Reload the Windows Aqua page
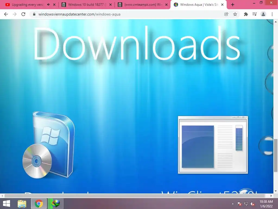 [23, 14]
